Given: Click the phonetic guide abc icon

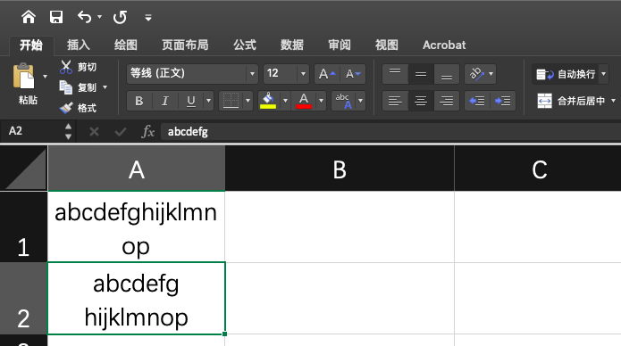Looking at the screenshot, I should 343,101.
